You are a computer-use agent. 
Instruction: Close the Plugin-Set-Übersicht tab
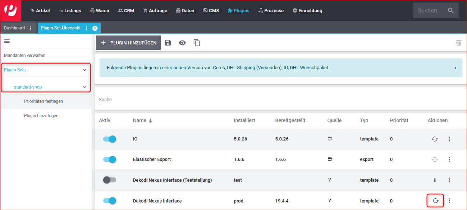tap(95, 28)
